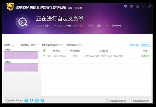The image size is (156, 107).
Task: Click 线程2 progress panel
Action: [21, 66]
